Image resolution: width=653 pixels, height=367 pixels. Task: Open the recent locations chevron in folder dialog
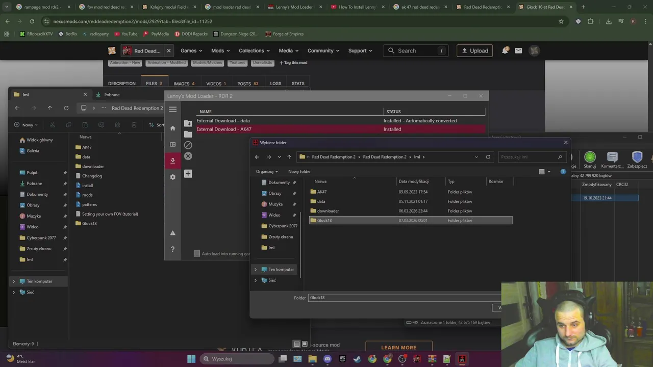[279, 157]
